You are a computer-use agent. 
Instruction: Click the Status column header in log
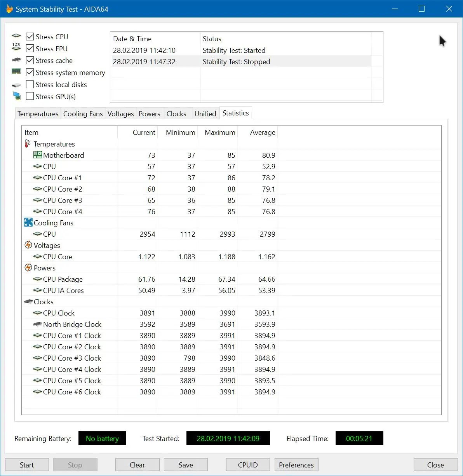pos(286,38)
